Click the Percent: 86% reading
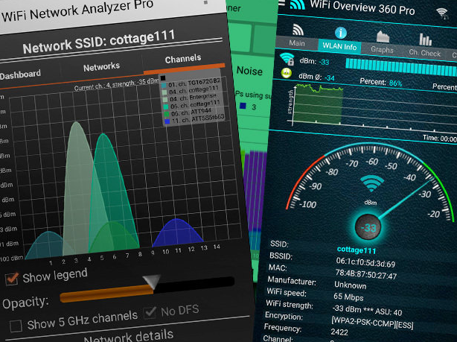 (x=381, y=82)
